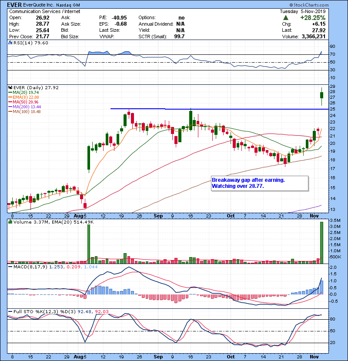Click the tall Nov volume bar
This screenshot has width=348, height=361.
(322, 242)
